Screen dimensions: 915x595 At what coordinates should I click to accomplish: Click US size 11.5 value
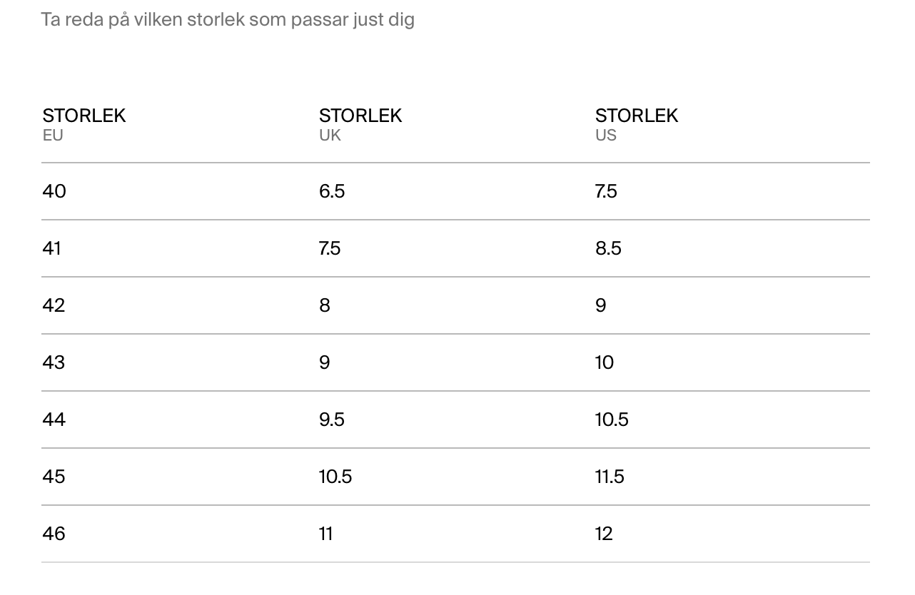[x=610, y=477]
